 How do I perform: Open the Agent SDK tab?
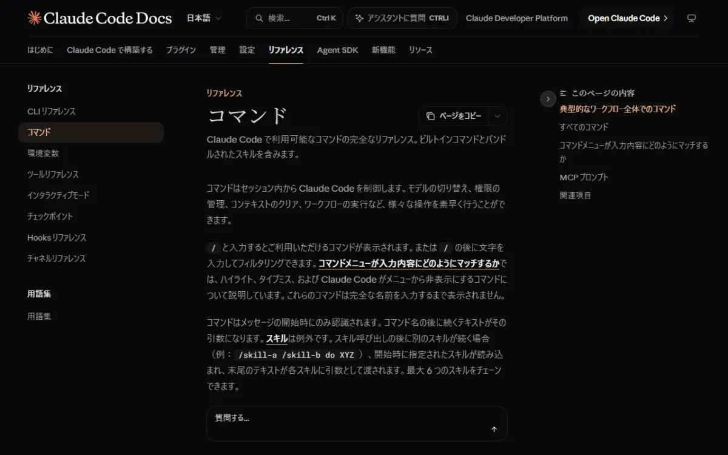[x=337, y=50]
